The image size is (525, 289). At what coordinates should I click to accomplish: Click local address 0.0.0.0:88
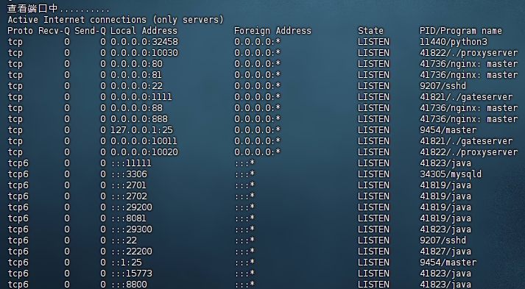[x=137, y=108]
